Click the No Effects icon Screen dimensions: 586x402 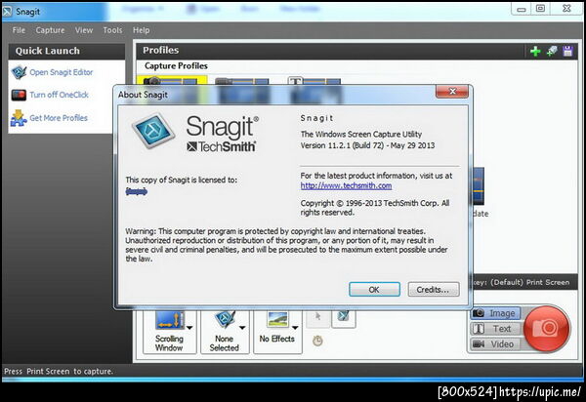tap(277, 320)
